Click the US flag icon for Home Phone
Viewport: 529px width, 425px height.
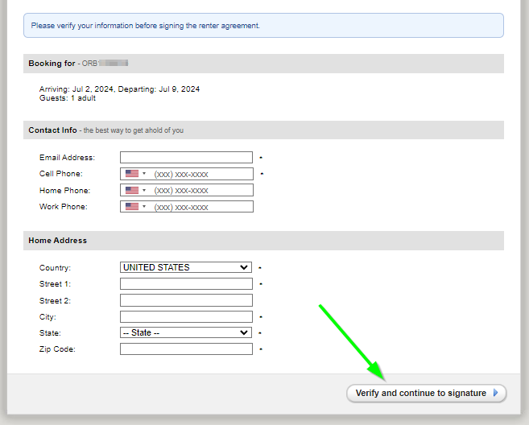coord(132,191)
